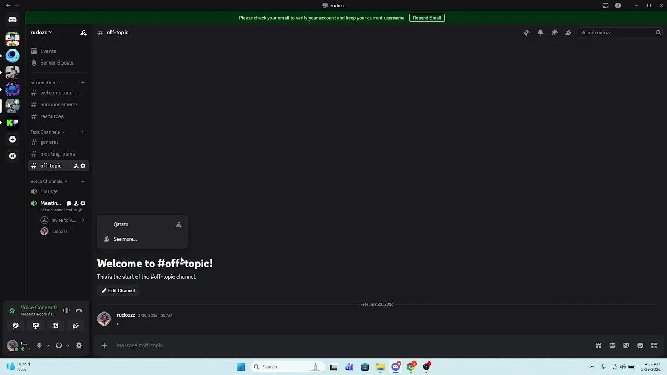Screen dimensions: 667x375
Task: Start screen share in voice panel
Action: tap(35, 326)
